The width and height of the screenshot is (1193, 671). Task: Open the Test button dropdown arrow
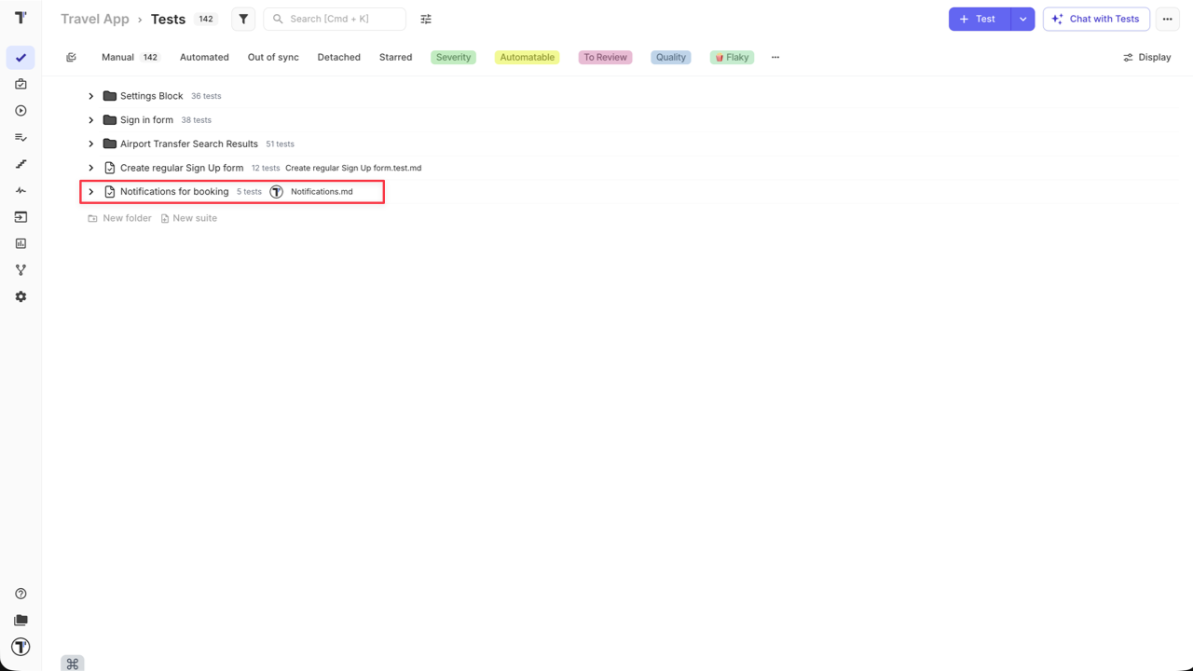pyautogui.click(x=1022, y=19)
